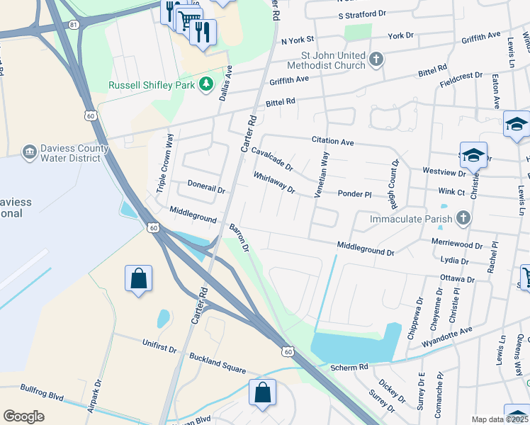Click the Middleground Dr road label
Screen dimensions: 530x425
click(366, 249)
